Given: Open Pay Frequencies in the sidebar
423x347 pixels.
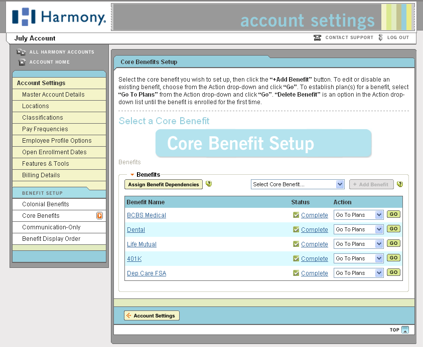Looking at the screenshot, I should (45, 129).
